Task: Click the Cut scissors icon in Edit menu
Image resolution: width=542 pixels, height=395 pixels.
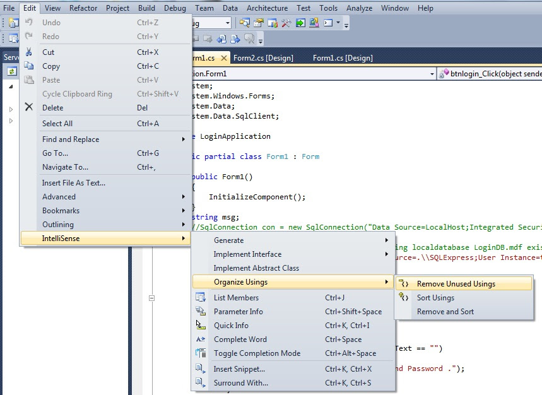Action: (28, 52)
